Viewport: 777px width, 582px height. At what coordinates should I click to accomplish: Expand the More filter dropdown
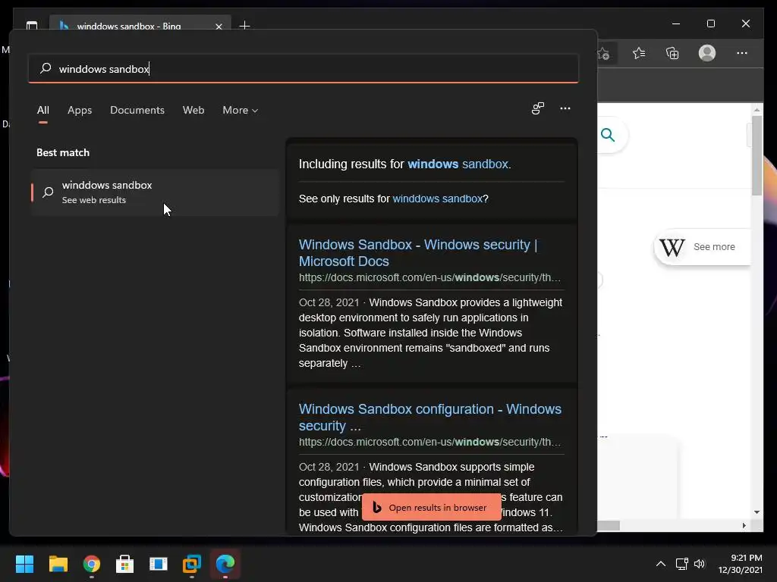(241, 110)
